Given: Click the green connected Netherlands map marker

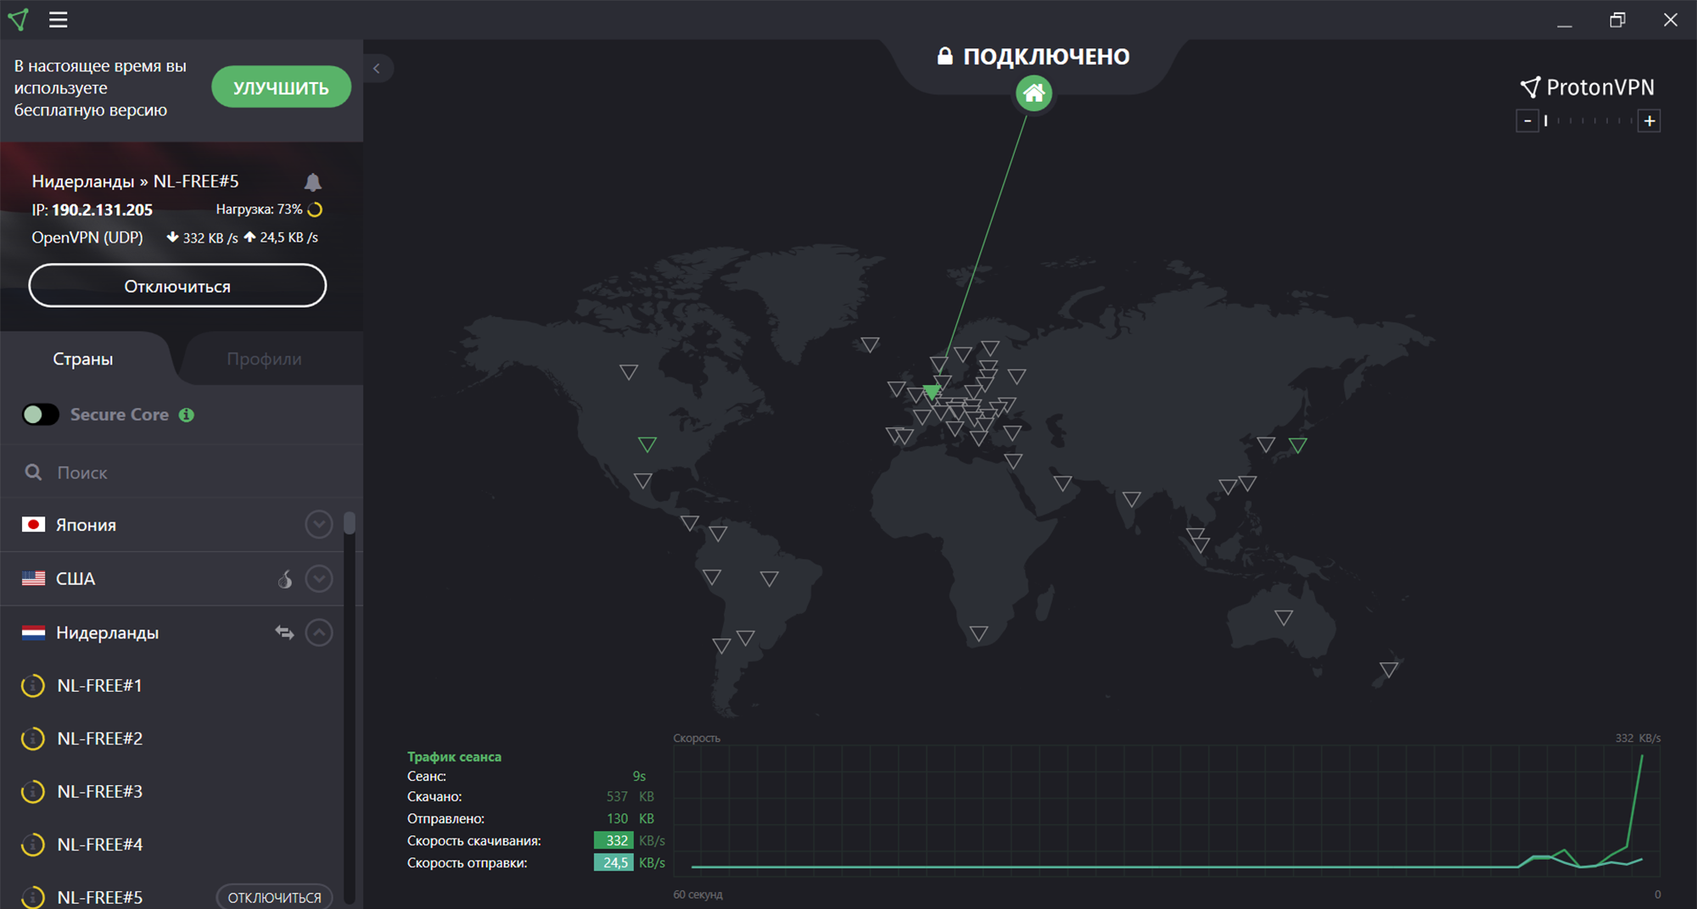Looking at the screenshot, I should pyautogui.click(x=932, y=392).
